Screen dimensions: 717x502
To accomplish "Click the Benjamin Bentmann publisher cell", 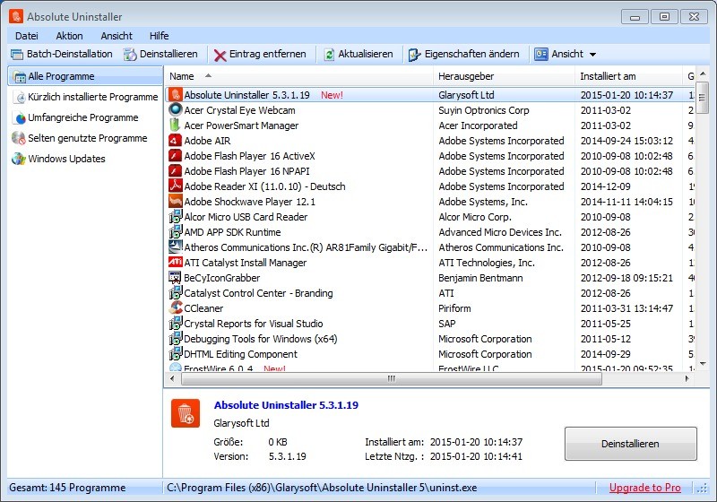I will click(480, 278).
